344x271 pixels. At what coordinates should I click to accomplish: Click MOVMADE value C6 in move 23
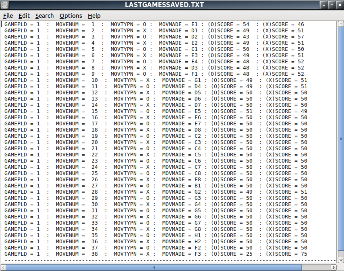tap(198, 161)
